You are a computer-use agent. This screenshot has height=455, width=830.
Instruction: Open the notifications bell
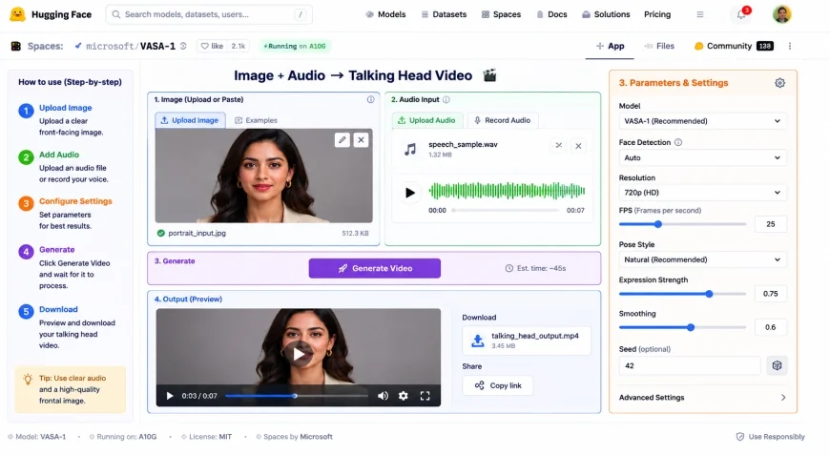coord(741,14)
